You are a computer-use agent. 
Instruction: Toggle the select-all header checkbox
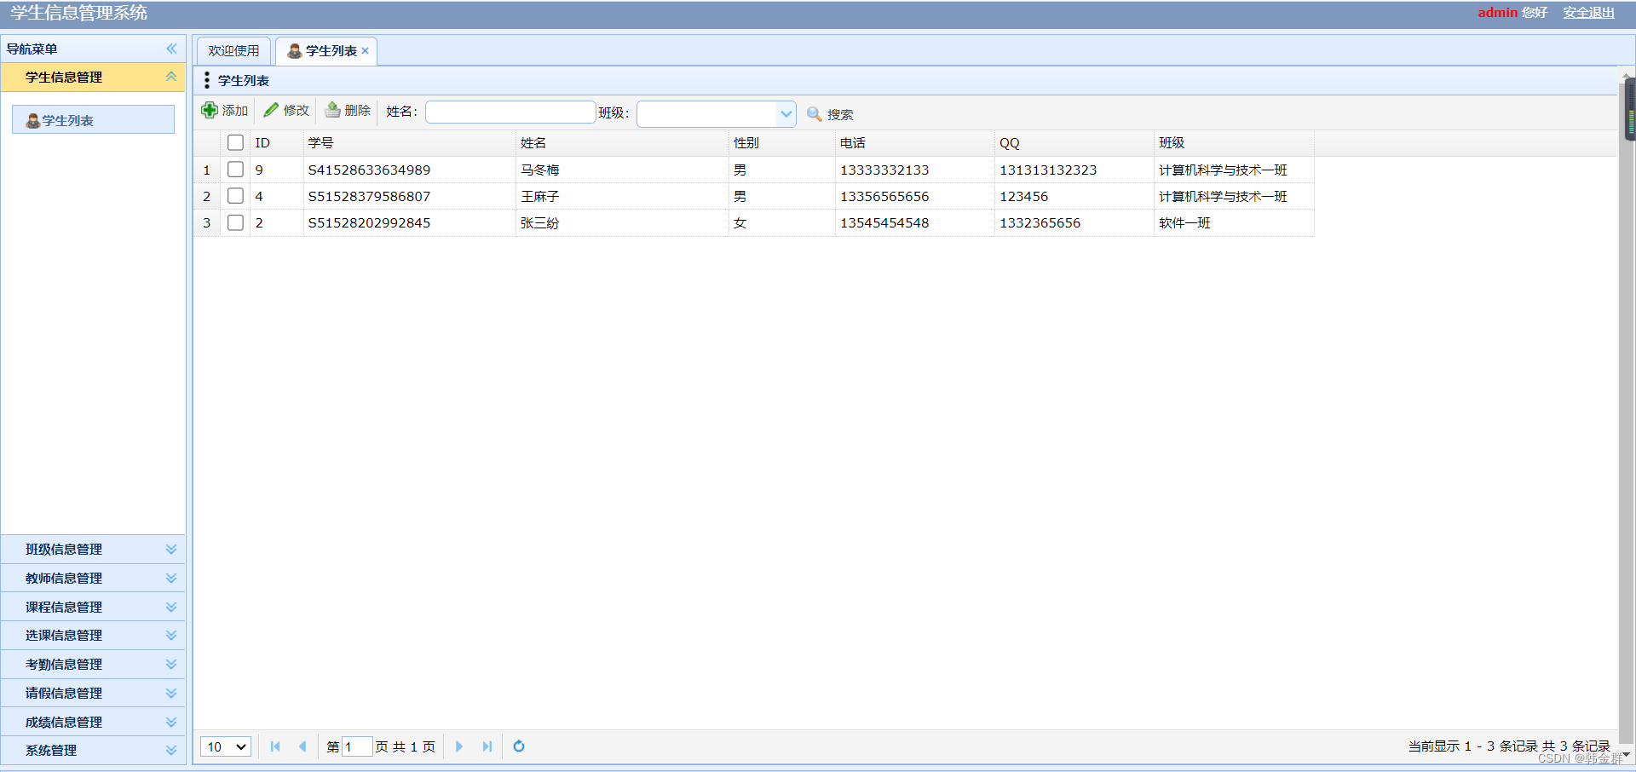click(235, 142)
